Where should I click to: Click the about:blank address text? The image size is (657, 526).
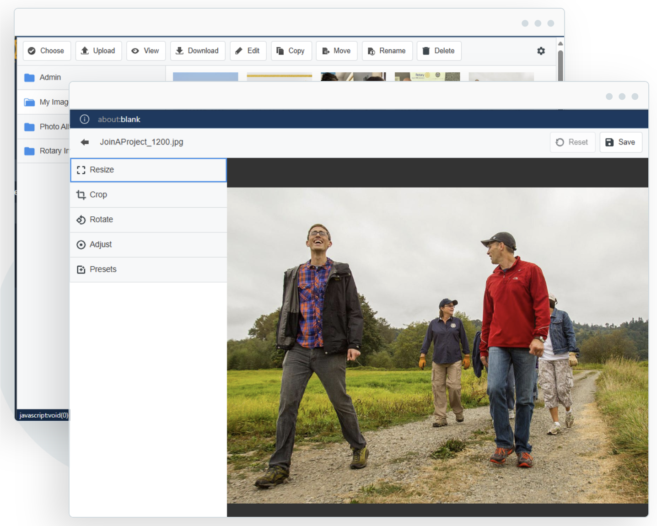[x=119, y=119]
